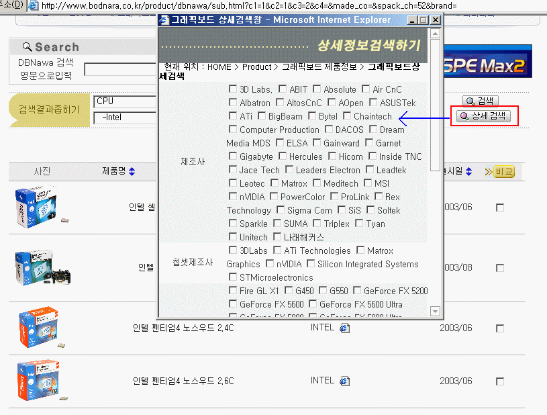Viewport: 547px width, 415px height.
Task: Click the DBNawa search input field
Action: (120, 69)
